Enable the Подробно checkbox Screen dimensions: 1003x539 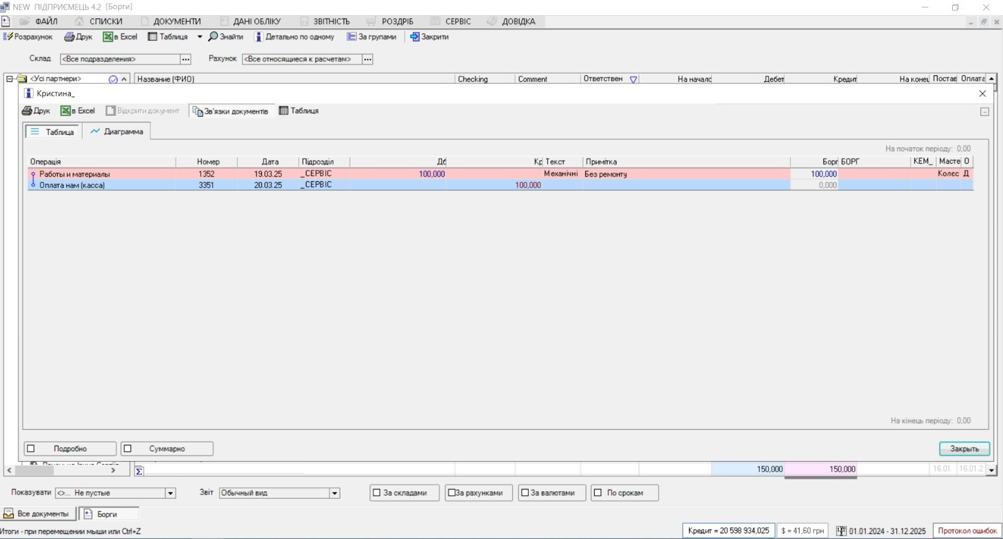pyautogui.click(x=31, y=449)
